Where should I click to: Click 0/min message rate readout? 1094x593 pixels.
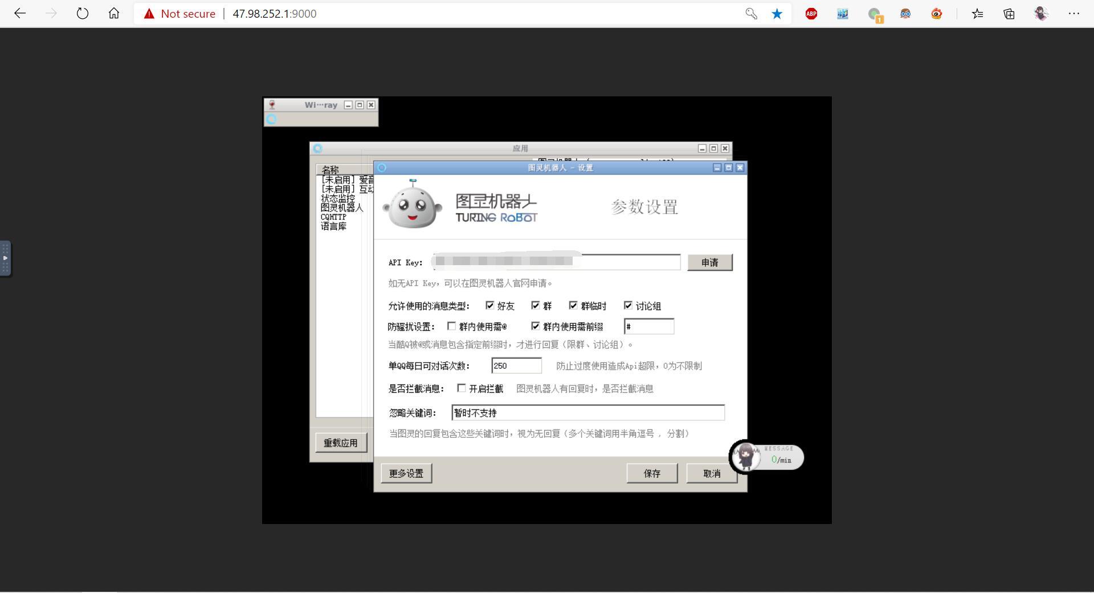[x=781, y=460]
